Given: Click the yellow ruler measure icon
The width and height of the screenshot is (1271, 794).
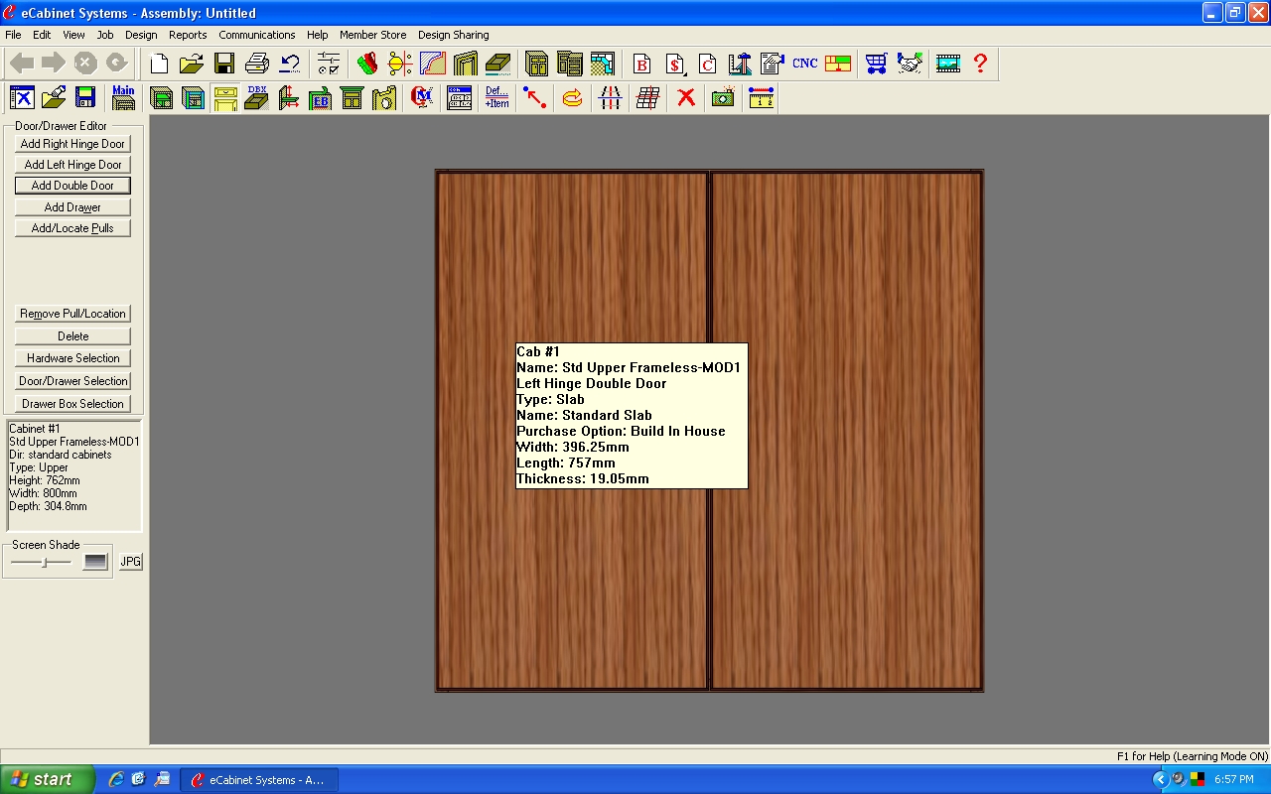Looking at the screenshot, I should (761, 97).
